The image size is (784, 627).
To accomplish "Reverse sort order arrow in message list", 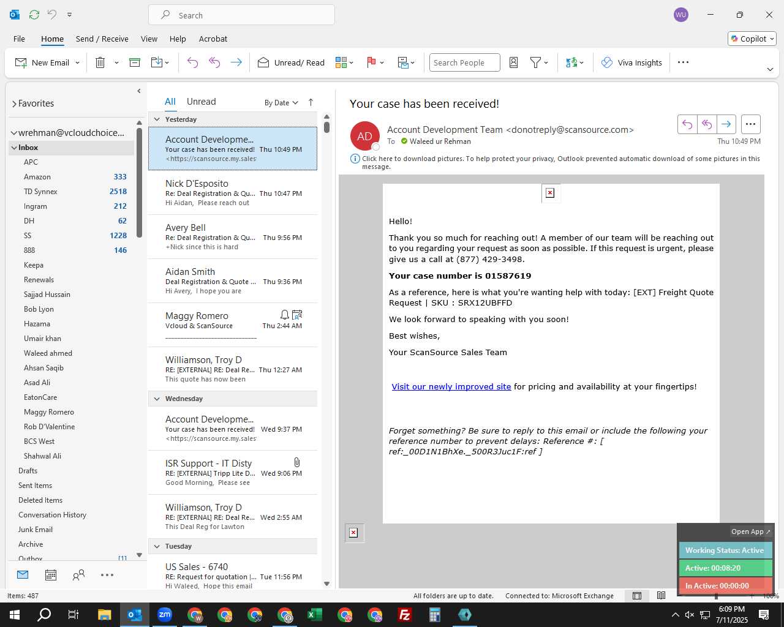I will pyautogui.click(x=311, y=102).
